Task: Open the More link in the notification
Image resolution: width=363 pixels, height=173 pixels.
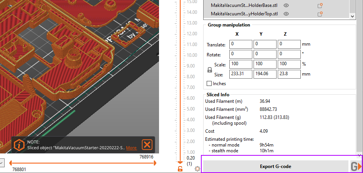Action: [x=131, y=148]
